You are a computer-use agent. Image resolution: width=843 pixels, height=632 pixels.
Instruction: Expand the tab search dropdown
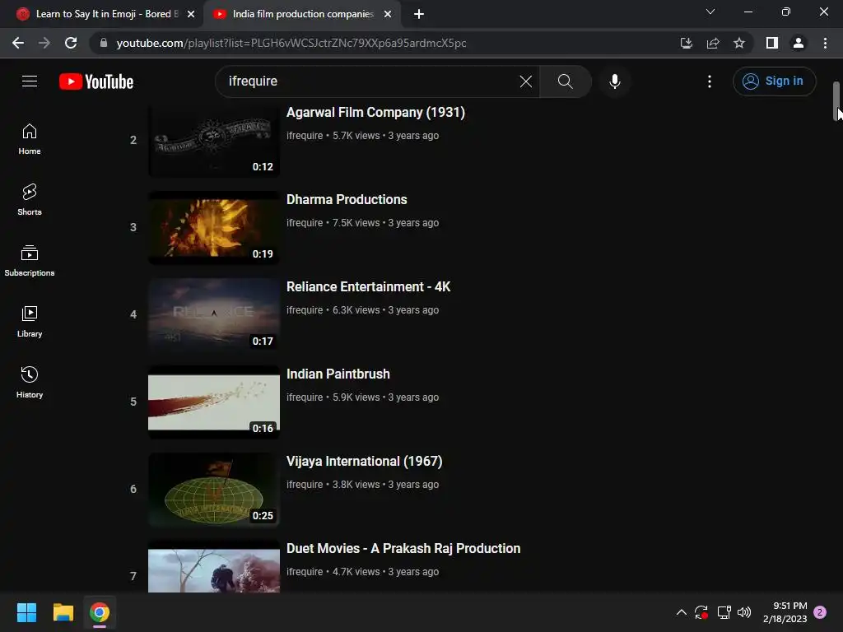coord(710,12)
